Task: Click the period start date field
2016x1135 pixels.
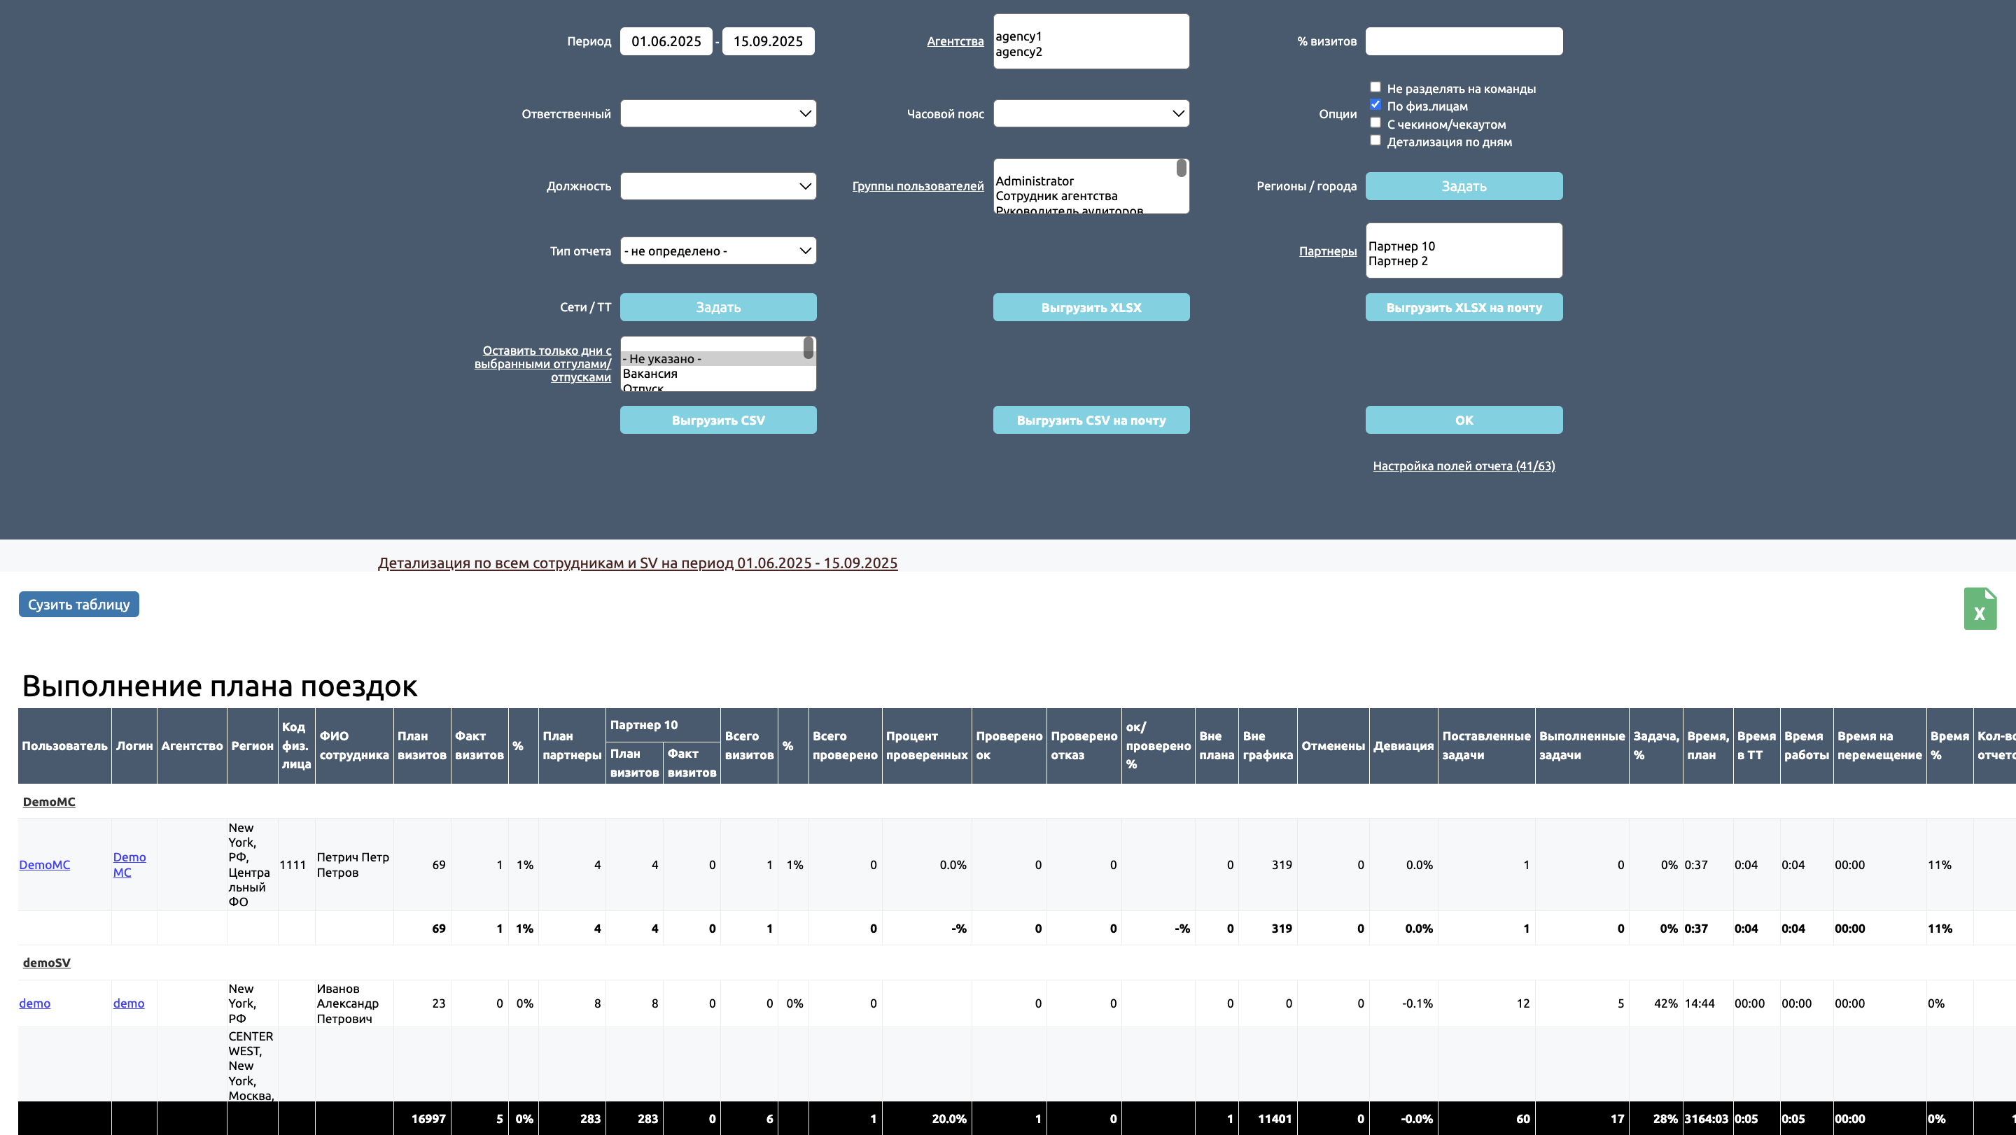Action: point(665,41)
